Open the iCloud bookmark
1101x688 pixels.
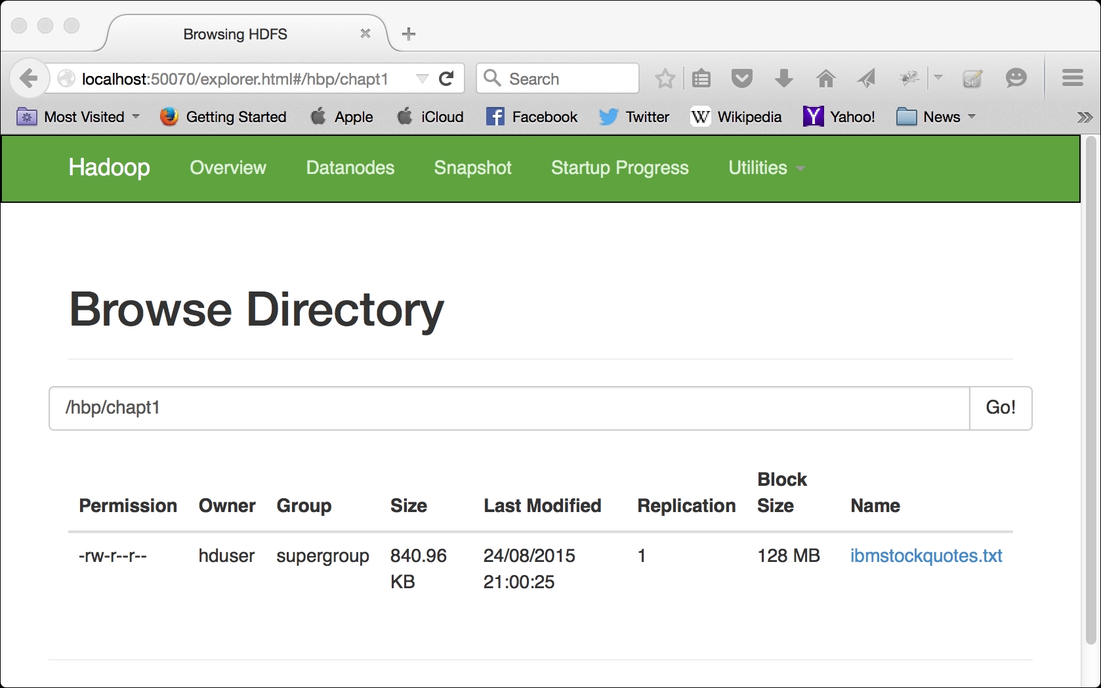(430, 117)
